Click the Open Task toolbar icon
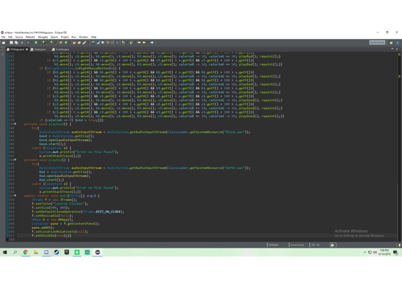 (x=79, y=42)
